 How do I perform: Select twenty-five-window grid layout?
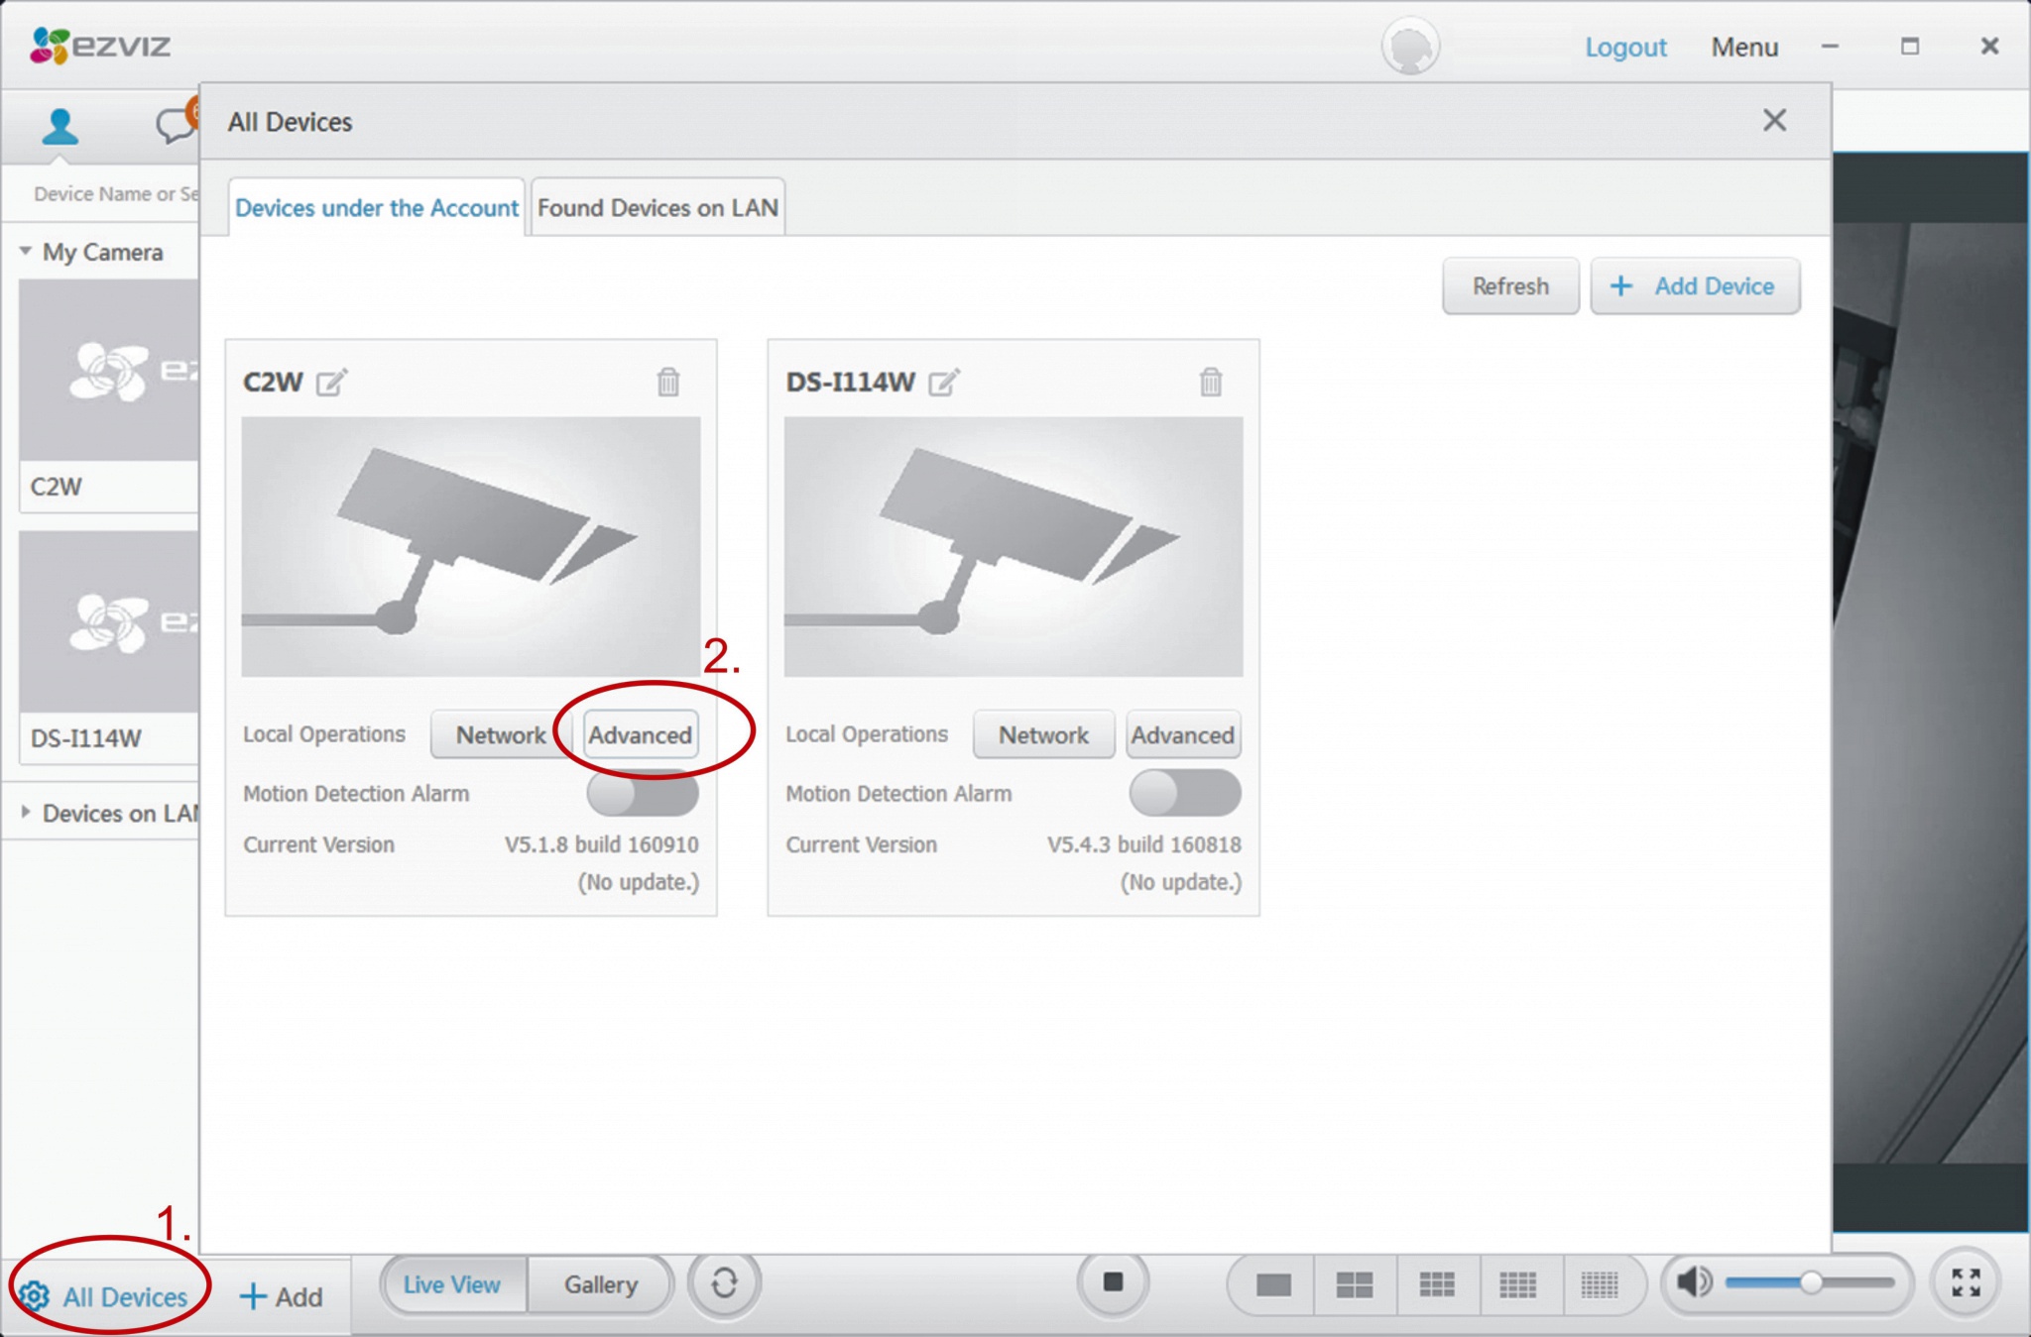(x=1600, y=1285)
